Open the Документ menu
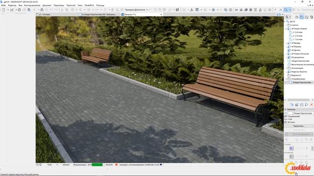This screenshot has height=176, width=314. coord(47,5)
